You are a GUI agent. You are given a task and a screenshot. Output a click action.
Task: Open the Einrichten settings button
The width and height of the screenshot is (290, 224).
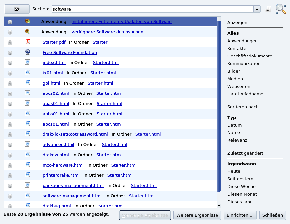click(x=240, y=215)
